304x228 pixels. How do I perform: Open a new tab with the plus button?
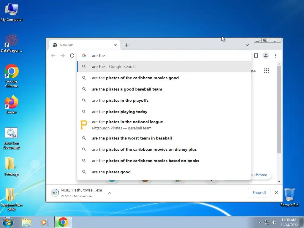coord(126,45)
